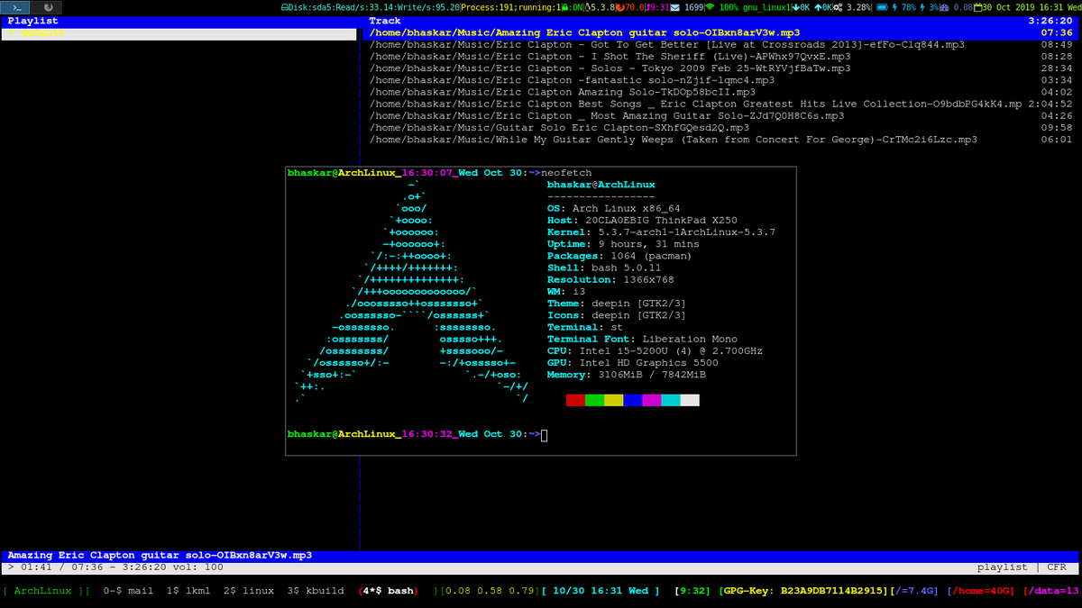Viewport: 1082px width, 608px height.
Task: Click the Arch Linux ASCII logo
Action: pos(412,291)
